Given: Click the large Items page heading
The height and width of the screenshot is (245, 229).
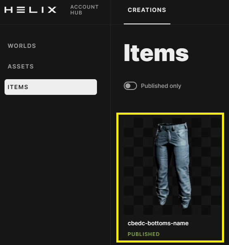Looking at the screenshot, I should point(156,53).
